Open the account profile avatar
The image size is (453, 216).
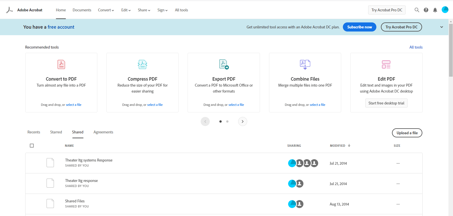coord(445,10)
